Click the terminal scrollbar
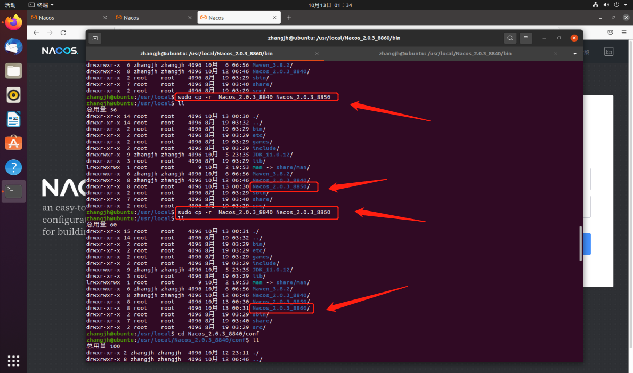Viewport: 633px width, 373px height. click(581, 243)
